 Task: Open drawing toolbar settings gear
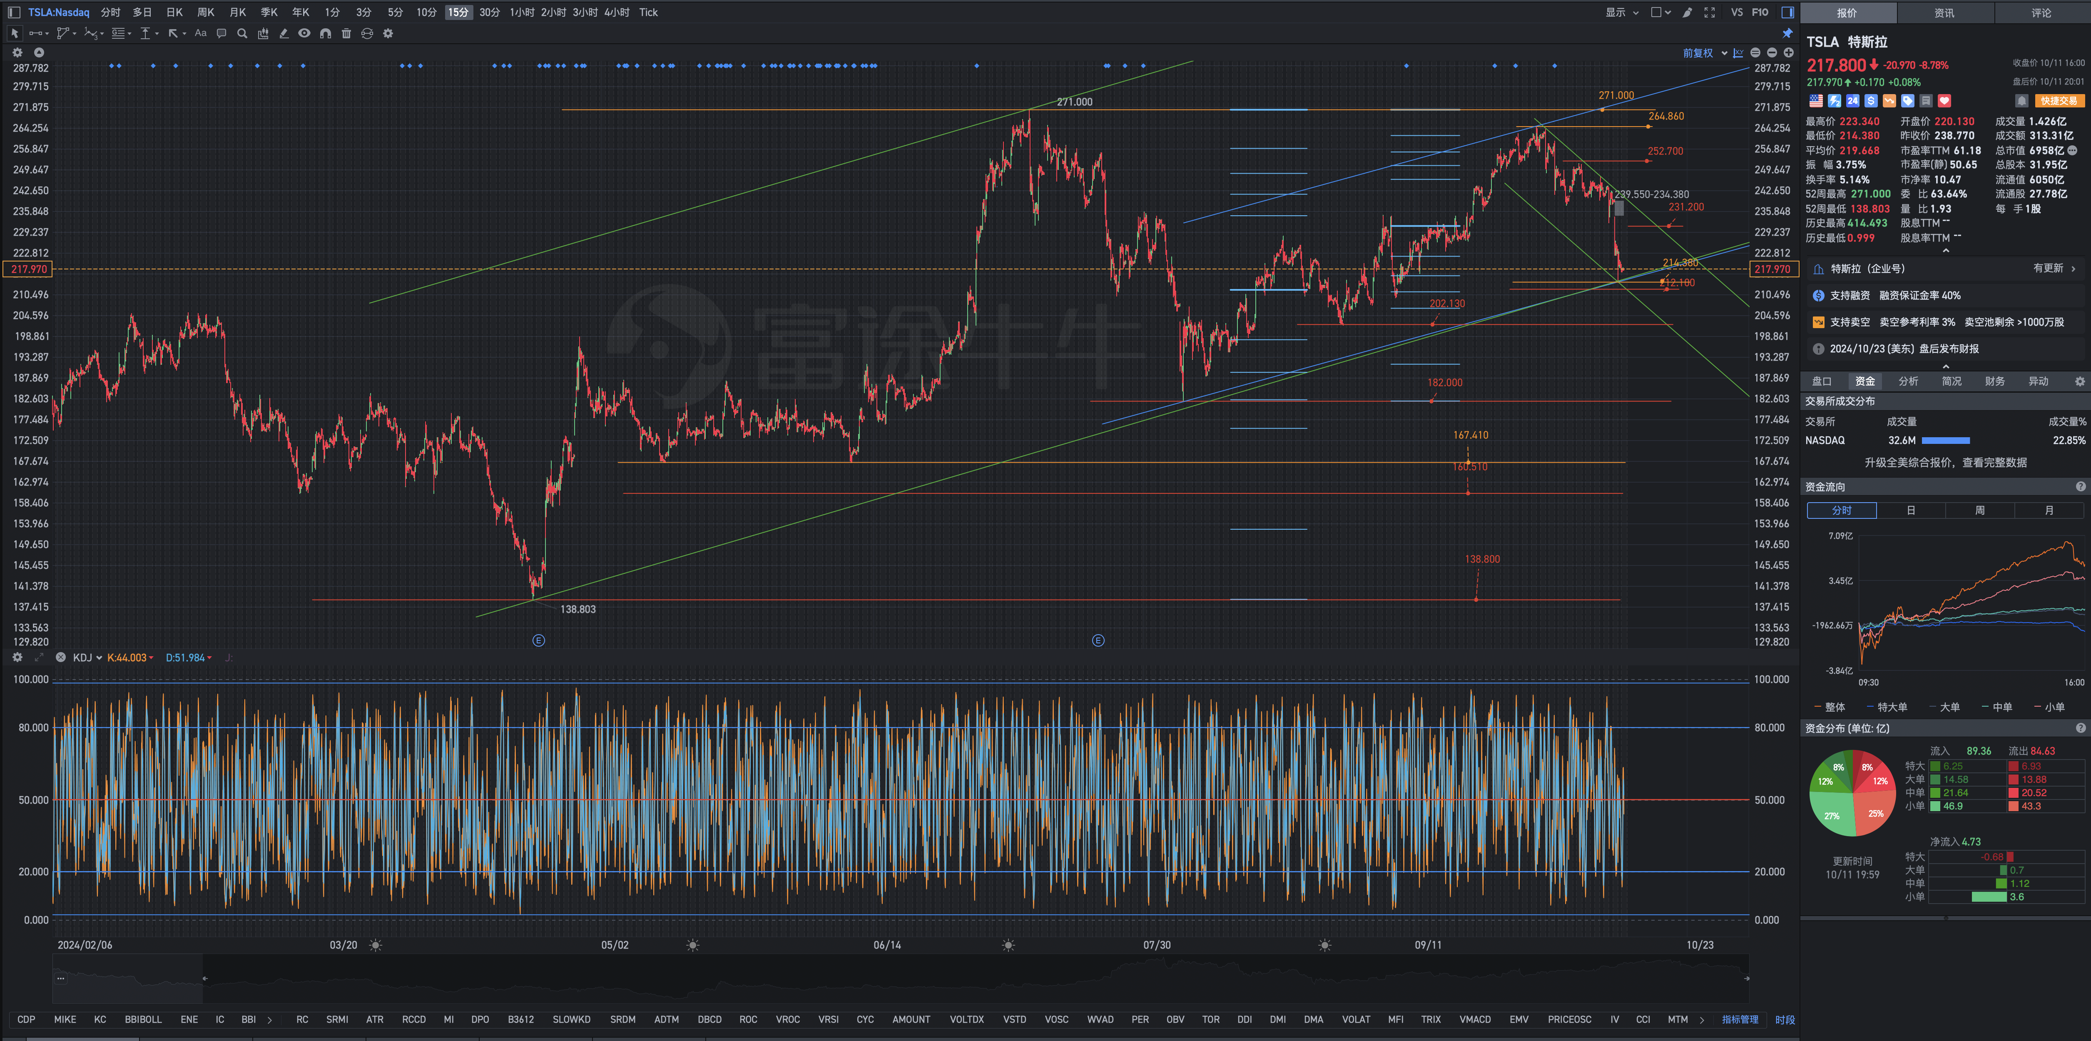388,33
